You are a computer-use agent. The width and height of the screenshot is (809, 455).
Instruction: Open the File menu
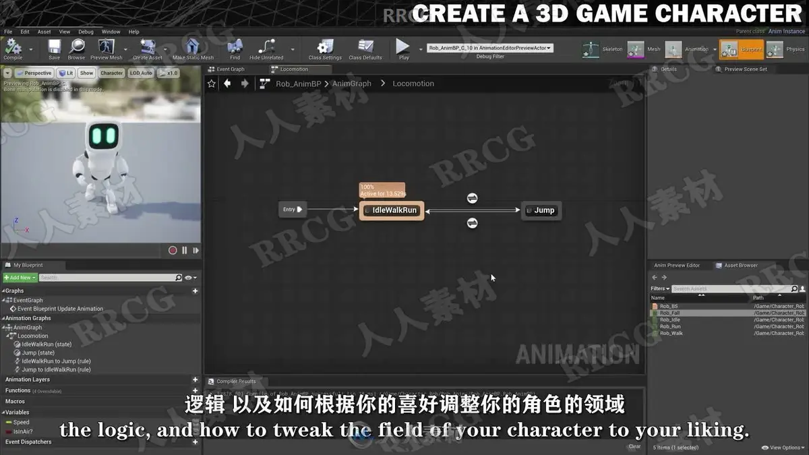click(8, 32)
